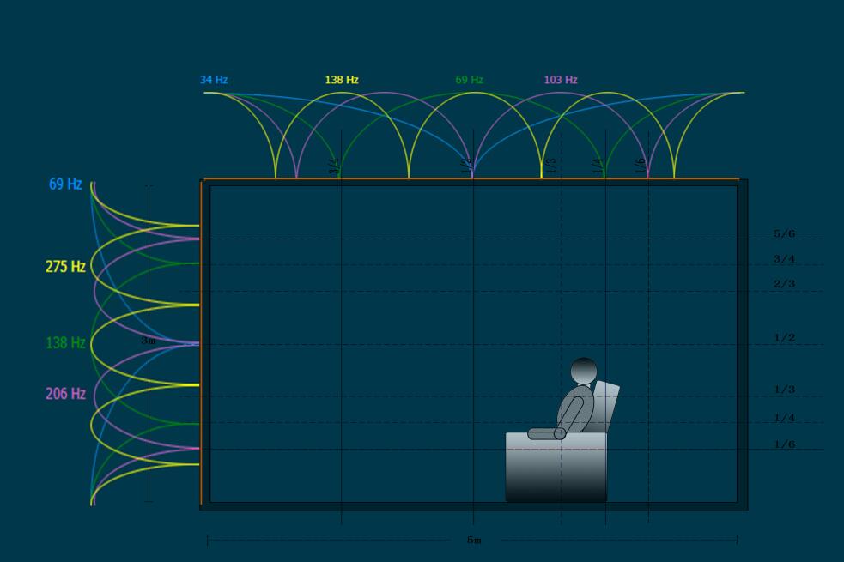Select the yellow 138 Hz label on top
Viewport: 844px width, 562px height.
[342, 80]
